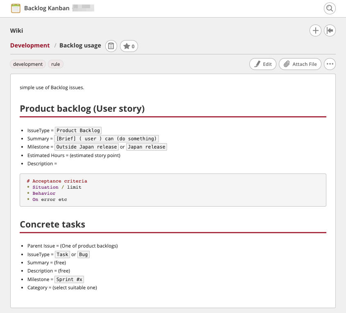Click 'Situation / limit' in code block
346x313 pixels.
(x=57, y=187)
